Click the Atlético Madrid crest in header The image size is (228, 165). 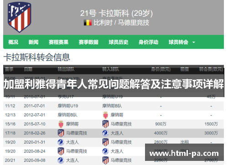tap(20, 17)
